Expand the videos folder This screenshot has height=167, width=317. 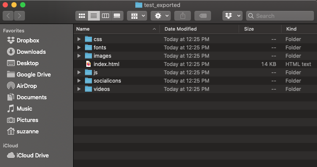(x=79, y=89)
